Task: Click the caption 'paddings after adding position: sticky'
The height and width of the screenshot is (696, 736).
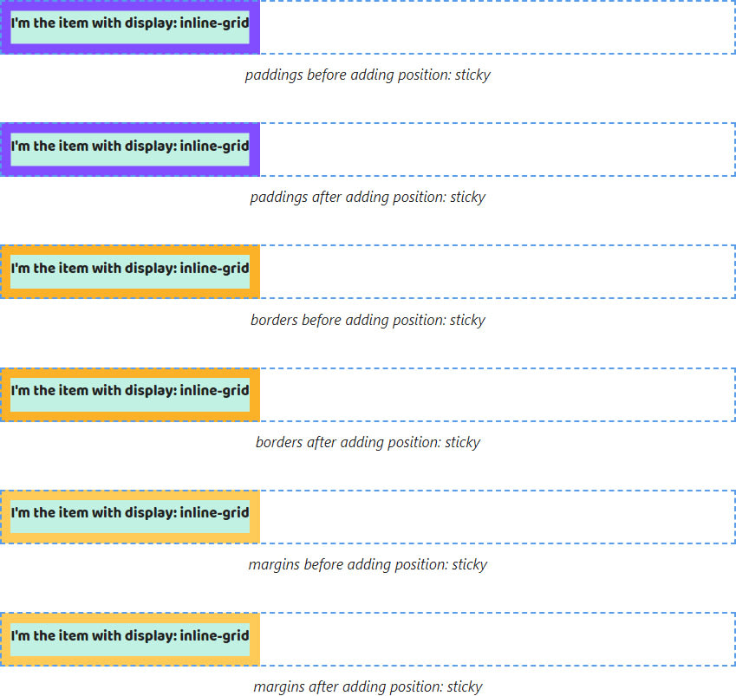Action: point(368,197)
